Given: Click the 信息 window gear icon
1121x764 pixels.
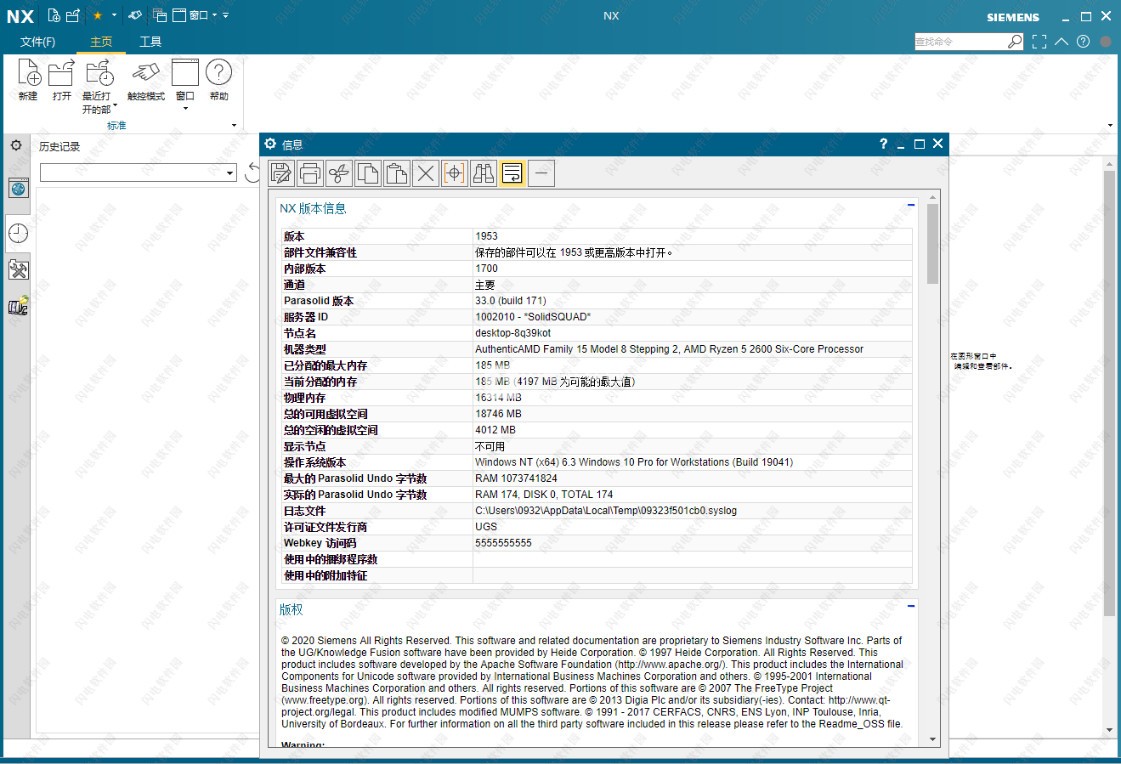Looking at the screenshot, I should click(x=270, y=144).
